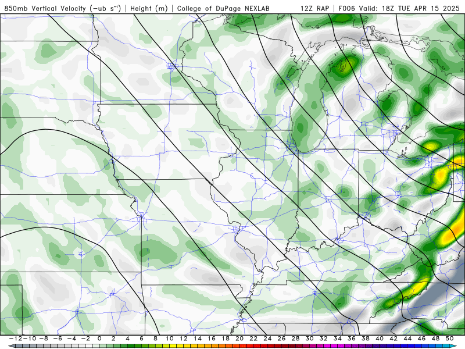This screenshot has height=349, width=465.
Task: Click the "28" label on the color scale
Action: click(x=295, y=339)
